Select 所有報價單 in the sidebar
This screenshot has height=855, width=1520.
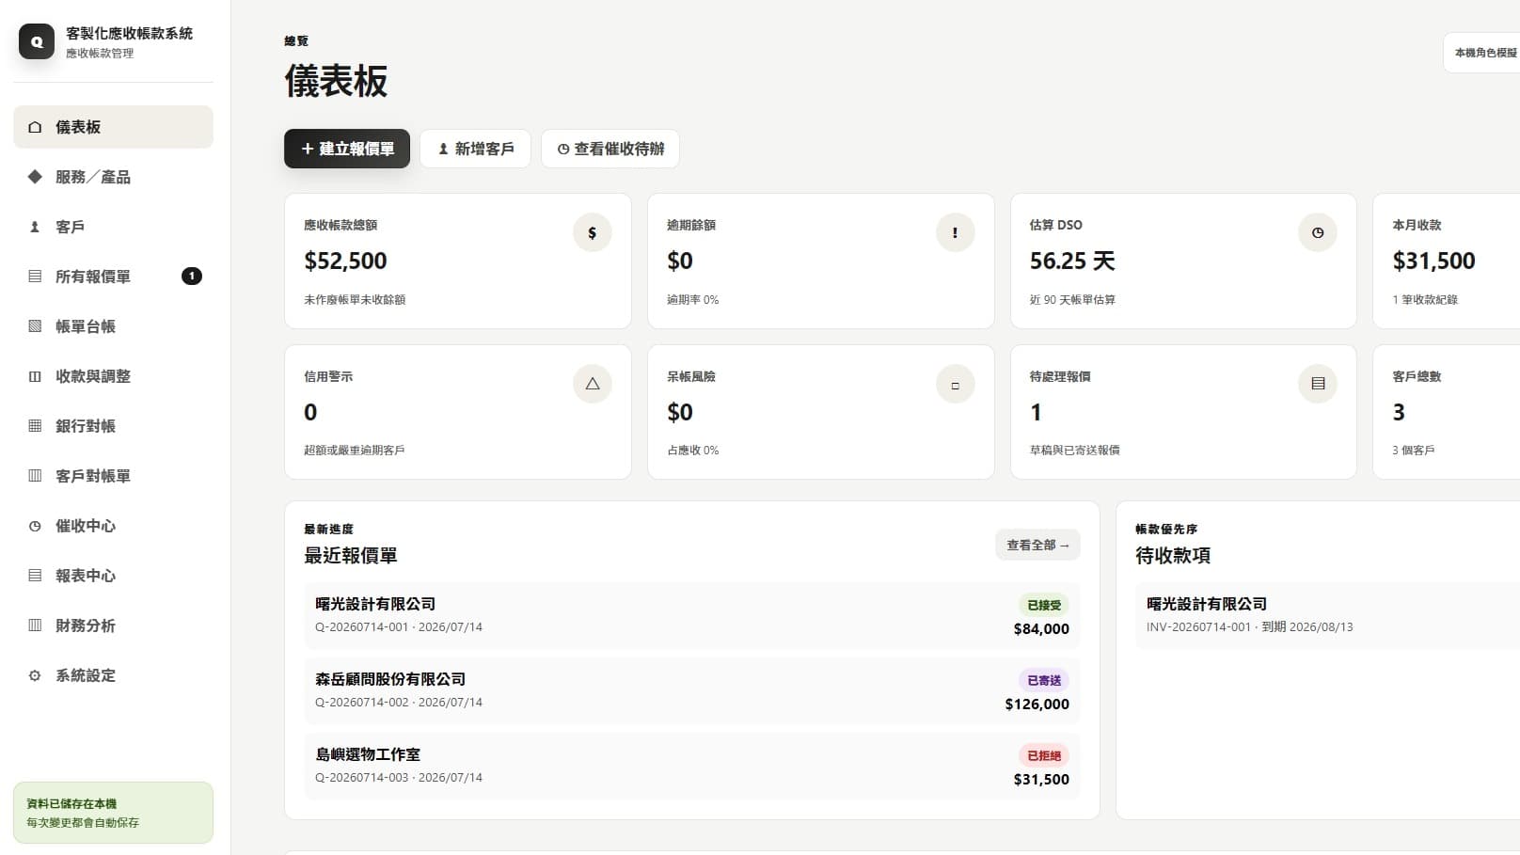click(x=113, y=277)
